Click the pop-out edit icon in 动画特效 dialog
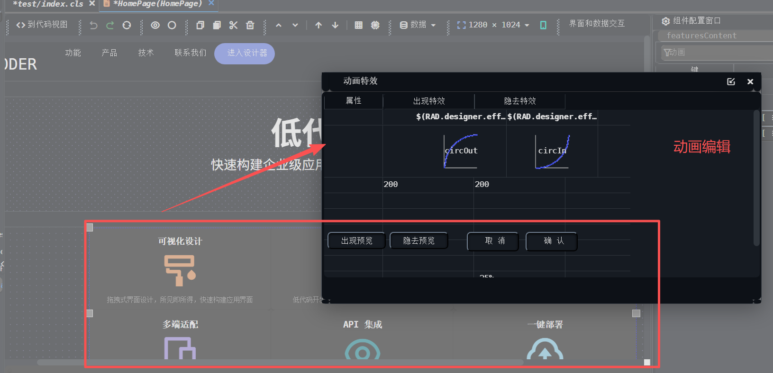 click(x=731, y=81)
